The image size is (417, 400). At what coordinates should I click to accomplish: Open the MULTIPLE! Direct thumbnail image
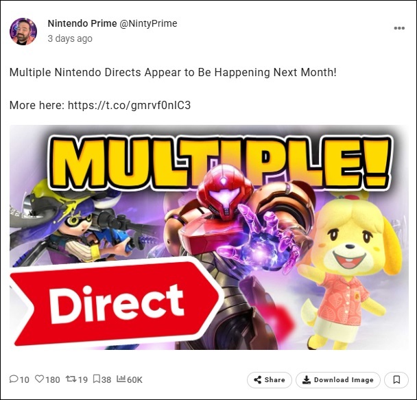tap(209, 237)
